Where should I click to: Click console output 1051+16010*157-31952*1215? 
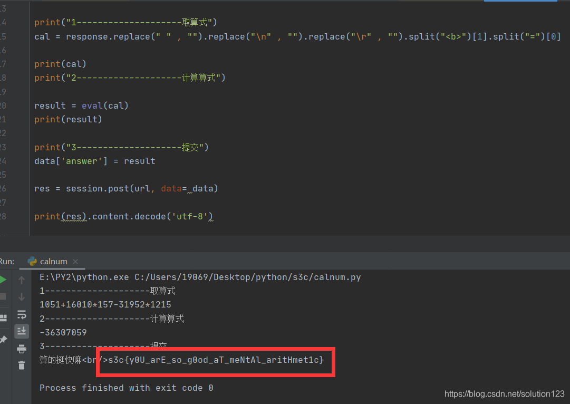click(x=105, y=304)
